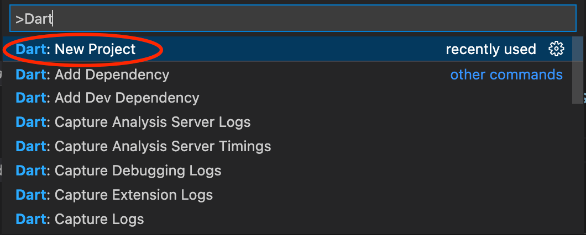Click the 'recently used' label
Image resolution: width=586 pixels, height=235 pixels.
point(491,49)
